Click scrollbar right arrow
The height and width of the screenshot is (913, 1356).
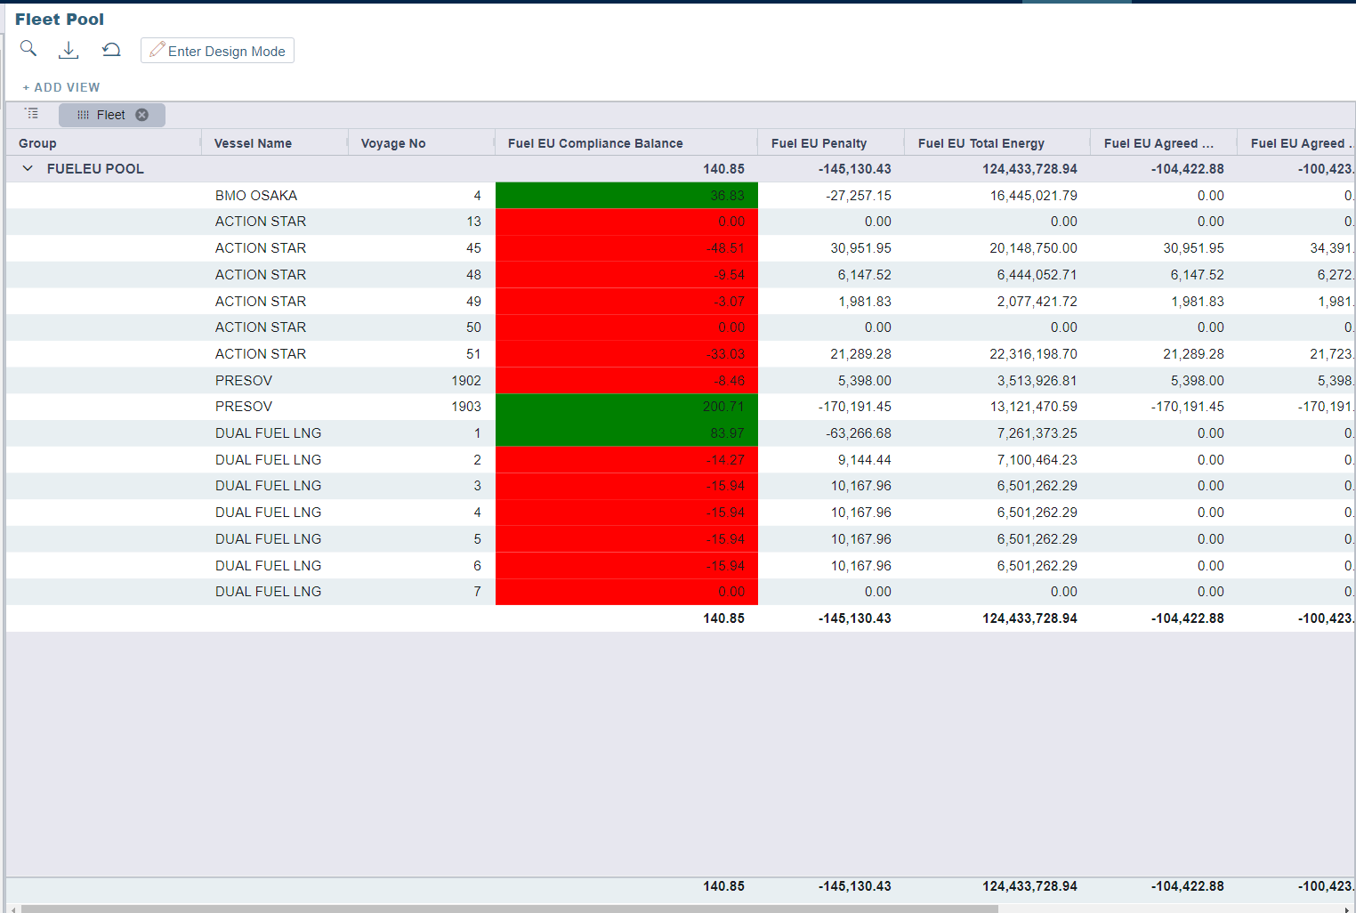click(1347, 909)
